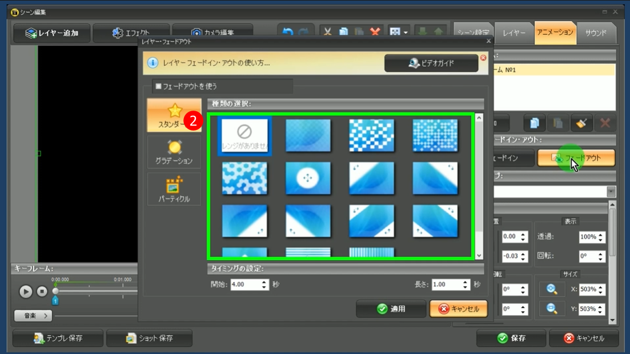This screenshot has width=630, height=354.
Task: Click the zoom-in magnifier in the サイズ section
Action: [x=552, y=289]
